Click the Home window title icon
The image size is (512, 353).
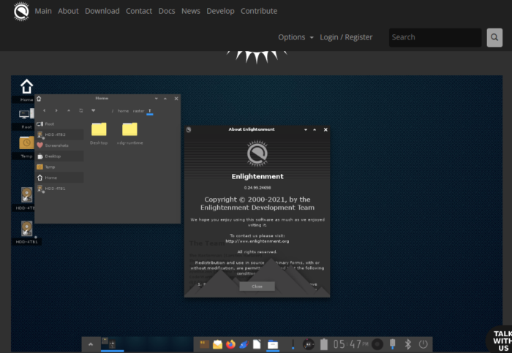tap(39, 99)
